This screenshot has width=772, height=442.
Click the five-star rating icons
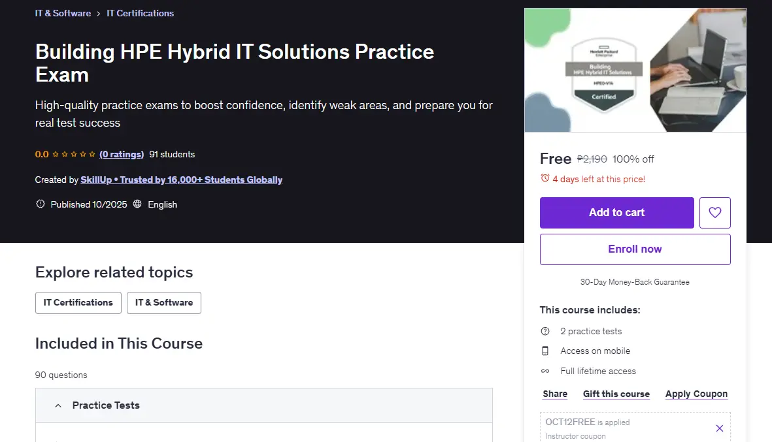pyautogui.click(x=74, y=154)
